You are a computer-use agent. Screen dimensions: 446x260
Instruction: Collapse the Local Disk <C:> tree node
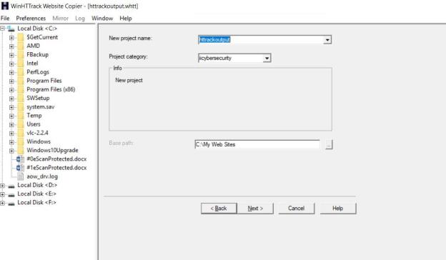coord(3,29)
